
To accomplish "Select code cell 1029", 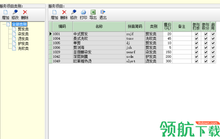I will pyautogui.click(x=62, y=52).
